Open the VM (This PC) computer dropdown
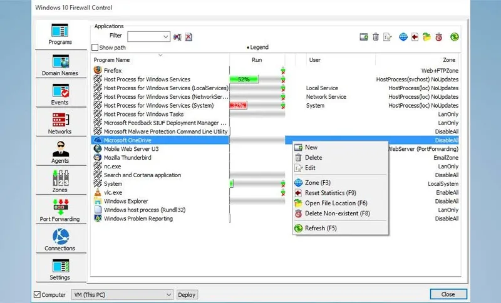 [122, 295]
